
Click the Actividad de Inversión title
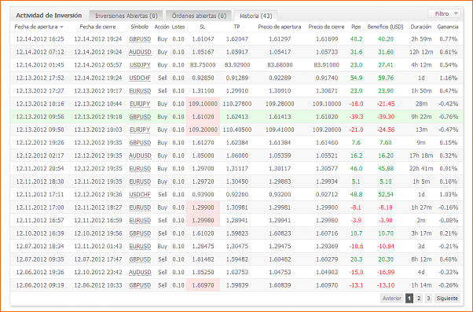(x=49, y=16)
